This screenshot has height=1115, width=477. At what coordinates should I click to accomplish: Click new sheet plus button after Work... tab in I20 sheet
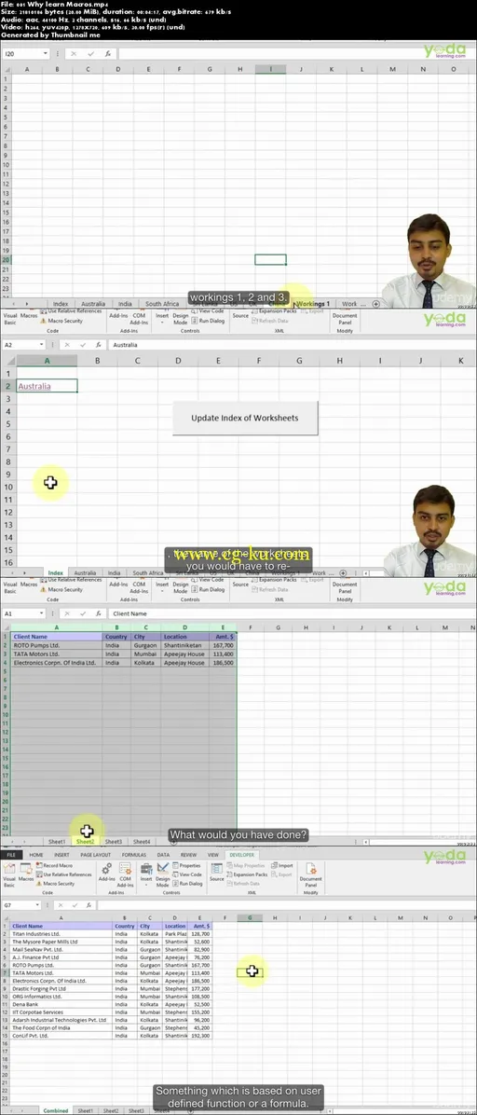[375, 304]
